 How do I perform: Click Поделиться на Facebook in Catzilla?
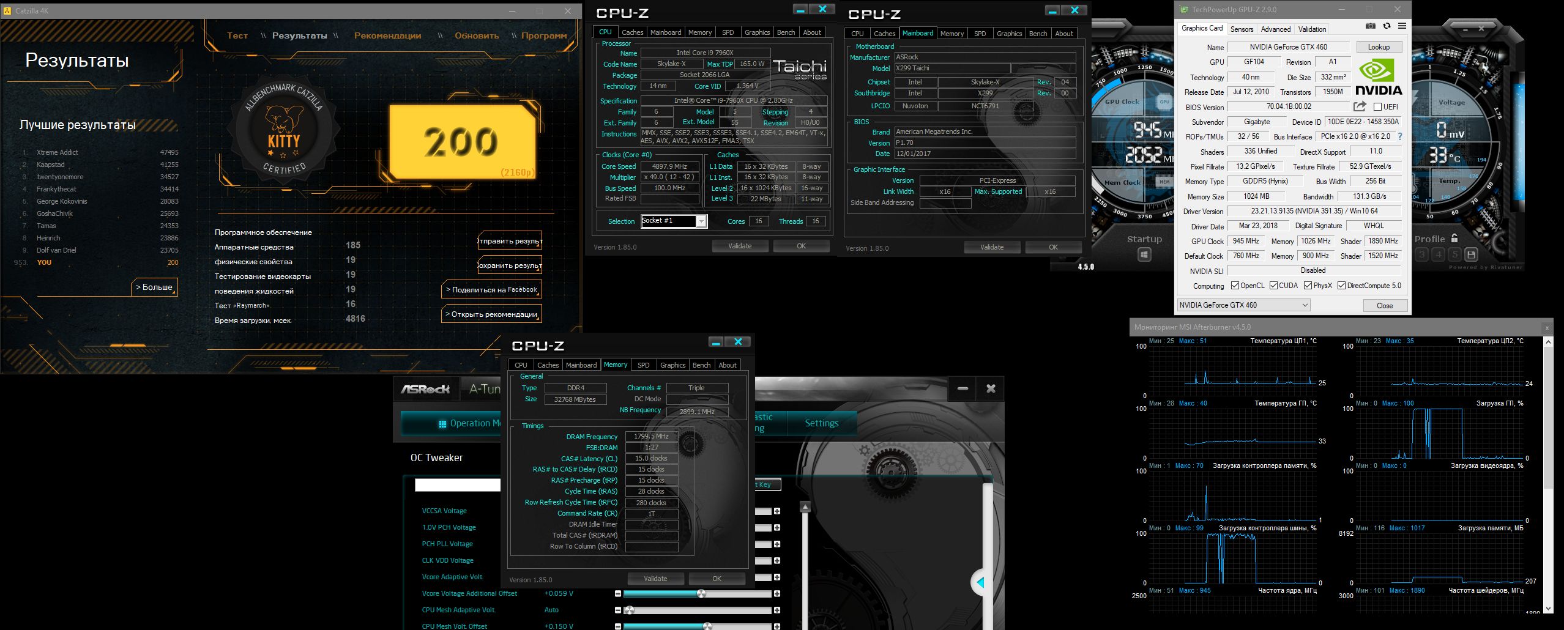(491, 289)
